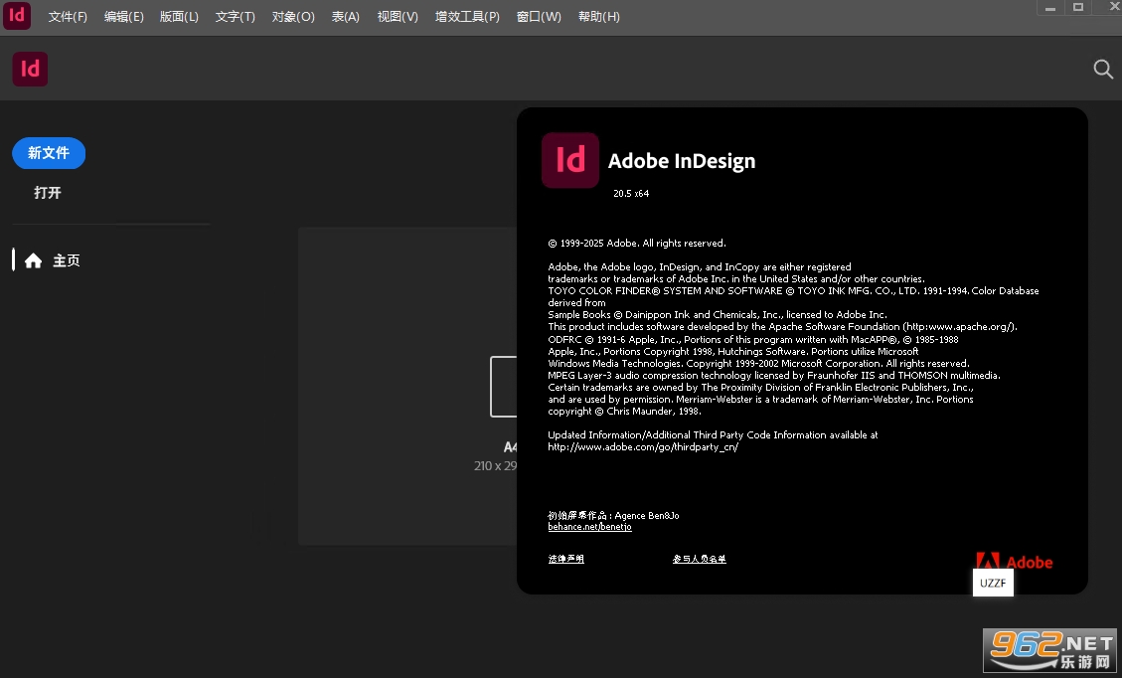The image size is (1122, 678).
Task: Open the 文字(T) menu
Action: pyautogui.click(x=236, y=17)
